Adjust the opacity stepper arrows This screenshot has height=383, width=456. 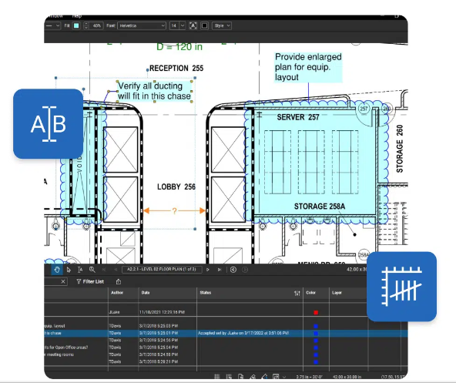pyautogui.click(x=86, y=25)
